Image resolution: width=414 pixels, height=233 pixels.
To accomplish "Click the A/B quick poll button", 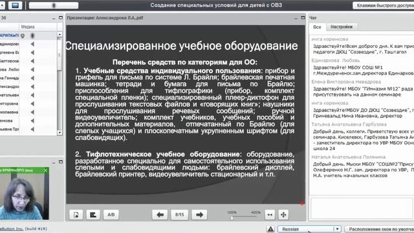I will (x=111, y=215).
